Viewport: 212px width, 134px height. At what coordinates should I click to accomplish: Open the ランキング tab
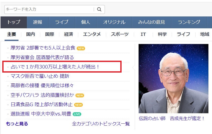point(189,22)
